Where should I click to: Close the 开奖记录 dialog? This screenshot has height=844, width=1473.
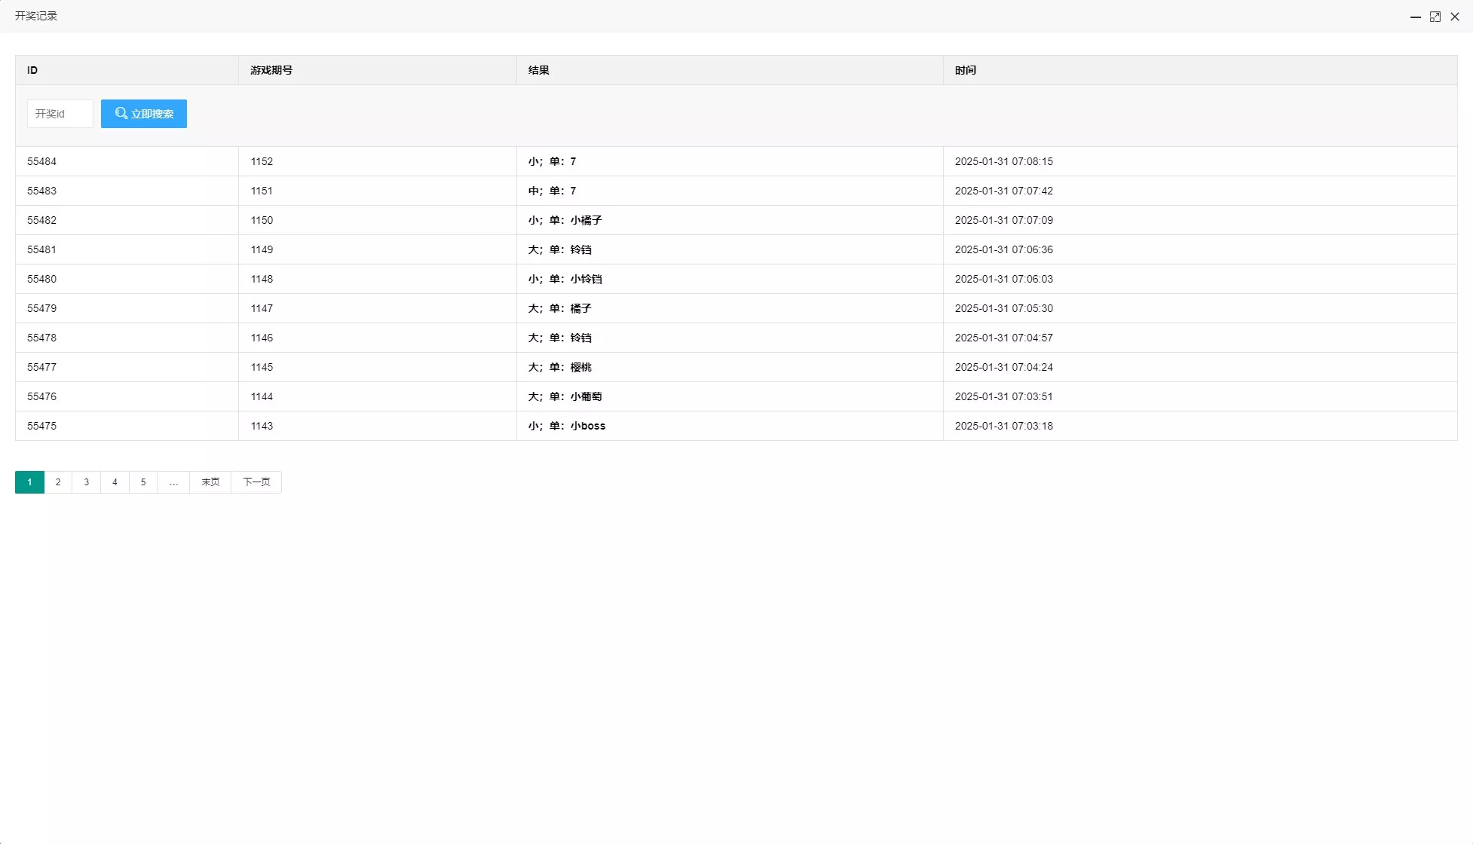[x=1455, y=17]
